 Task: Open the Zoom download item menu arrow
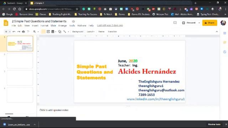[35, 124]
